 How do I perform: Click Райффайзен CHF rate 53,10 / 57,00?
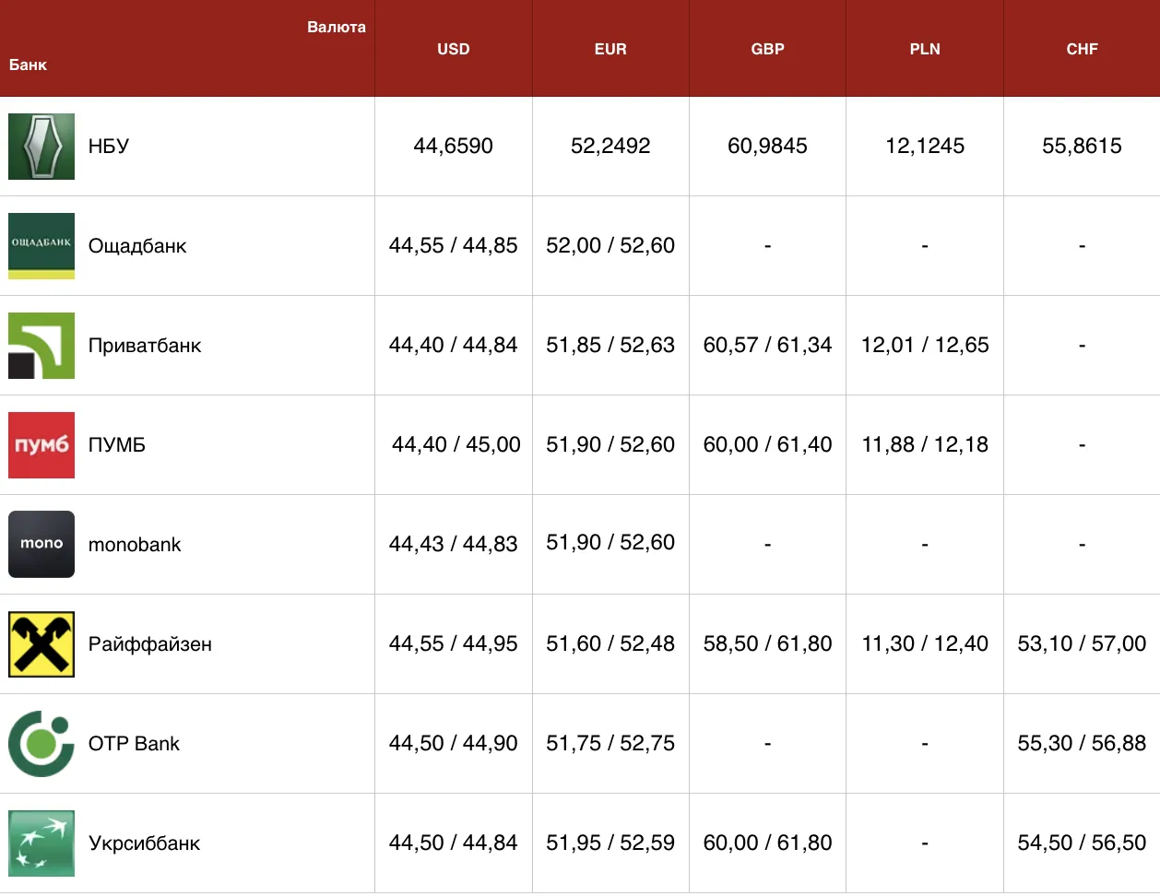[x=1083, y=643]
